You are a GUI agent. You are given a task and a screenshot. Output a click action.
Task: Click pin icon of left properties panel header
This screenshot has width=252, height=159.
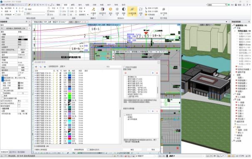(x=27, y=22)
